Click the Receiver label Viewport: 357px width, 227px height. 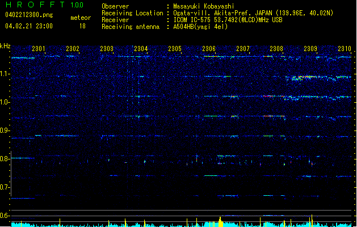click(x=115, y=20)
